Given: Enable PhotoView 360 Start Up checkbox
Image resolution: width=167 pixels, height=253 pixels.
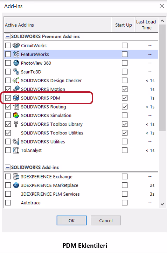Looking at the screenshot, I should tap(125, 63).
